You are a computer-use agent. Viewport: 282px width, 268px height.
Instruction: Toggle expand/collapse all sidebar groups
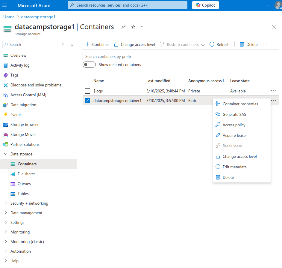point(63,44)
